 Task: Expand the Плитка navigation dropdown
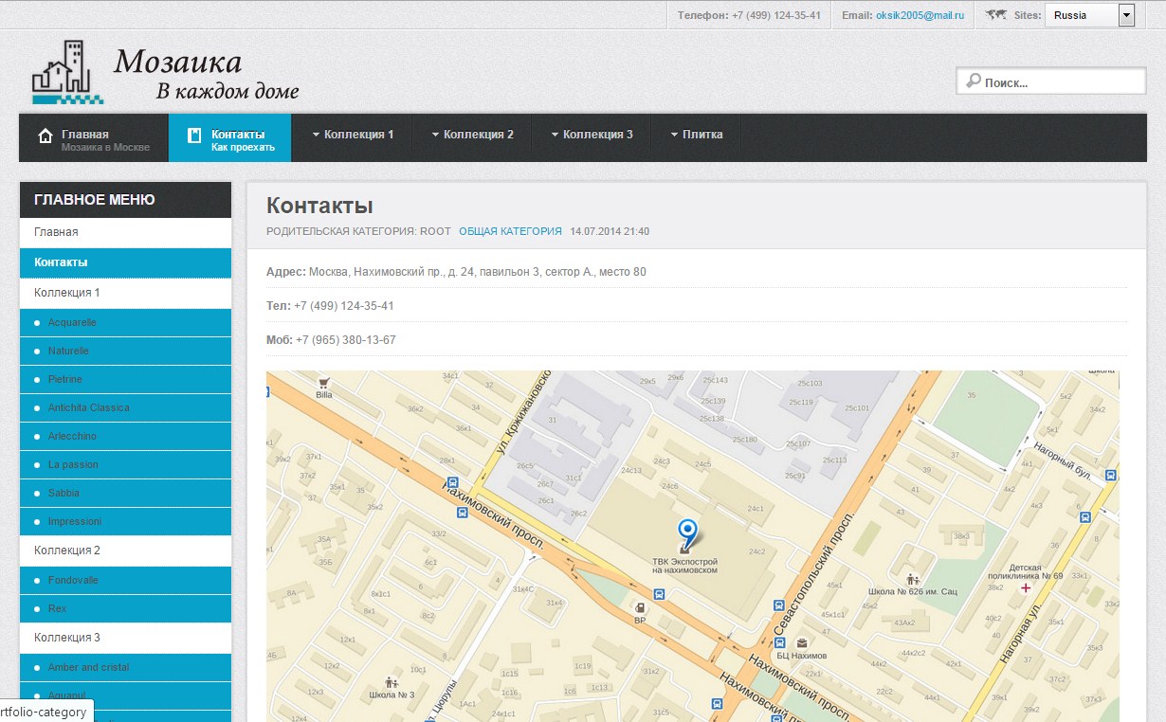(696, 135)
